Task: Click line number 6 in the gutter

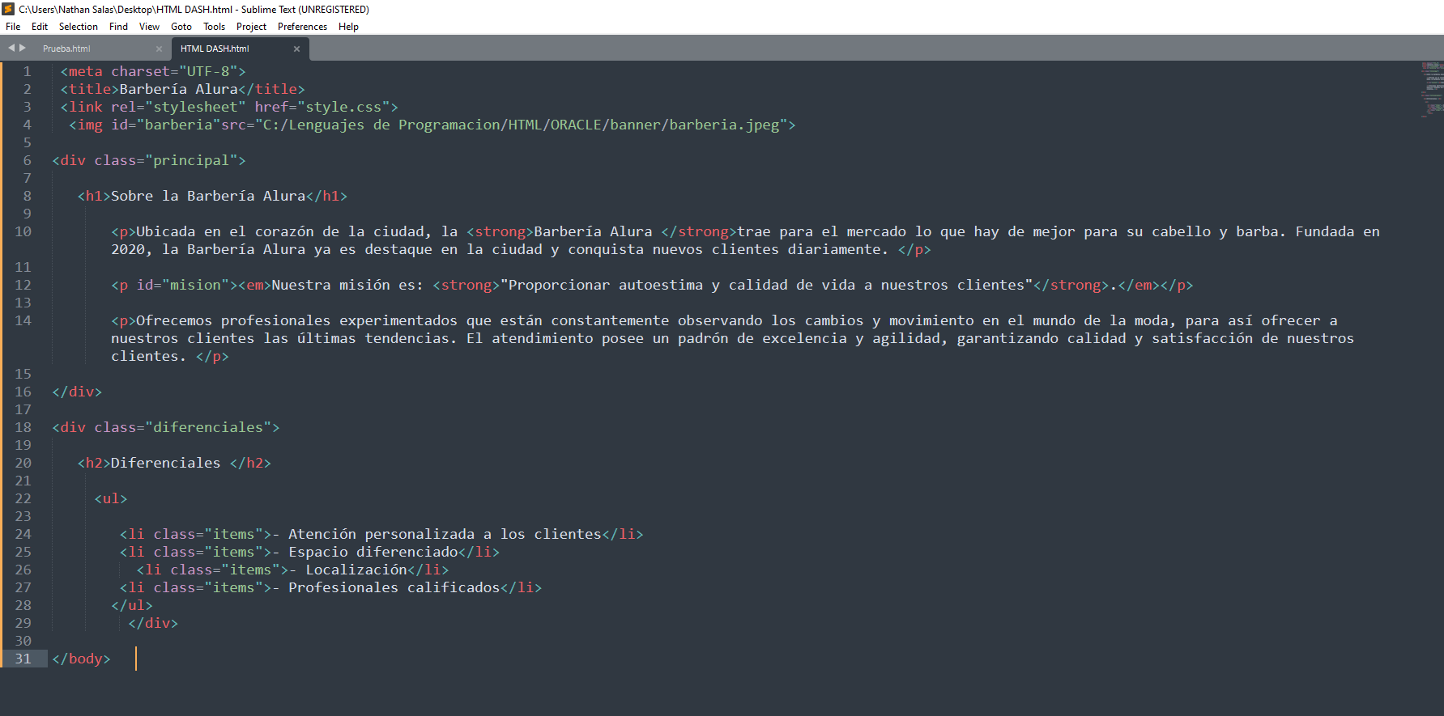Action: point(27,160)
